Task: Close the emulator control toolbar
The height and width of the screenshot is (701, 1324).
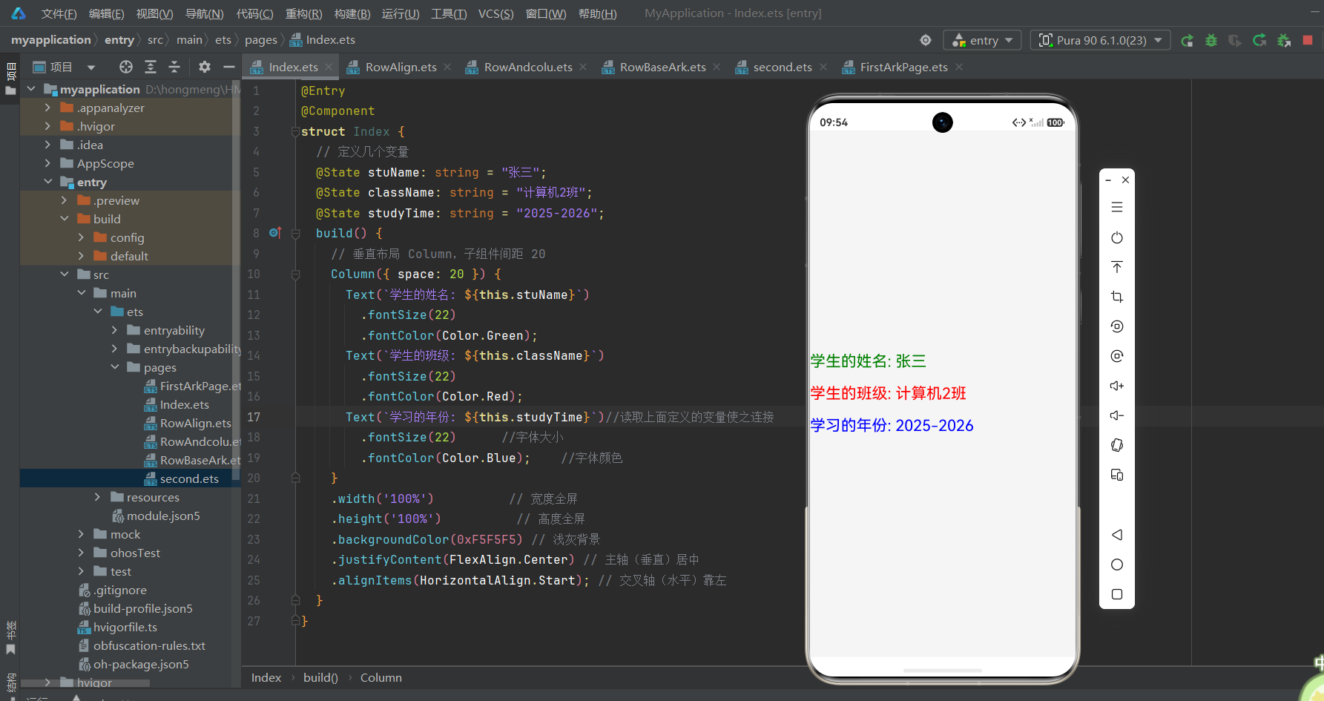Action: tap(1126, 180)
